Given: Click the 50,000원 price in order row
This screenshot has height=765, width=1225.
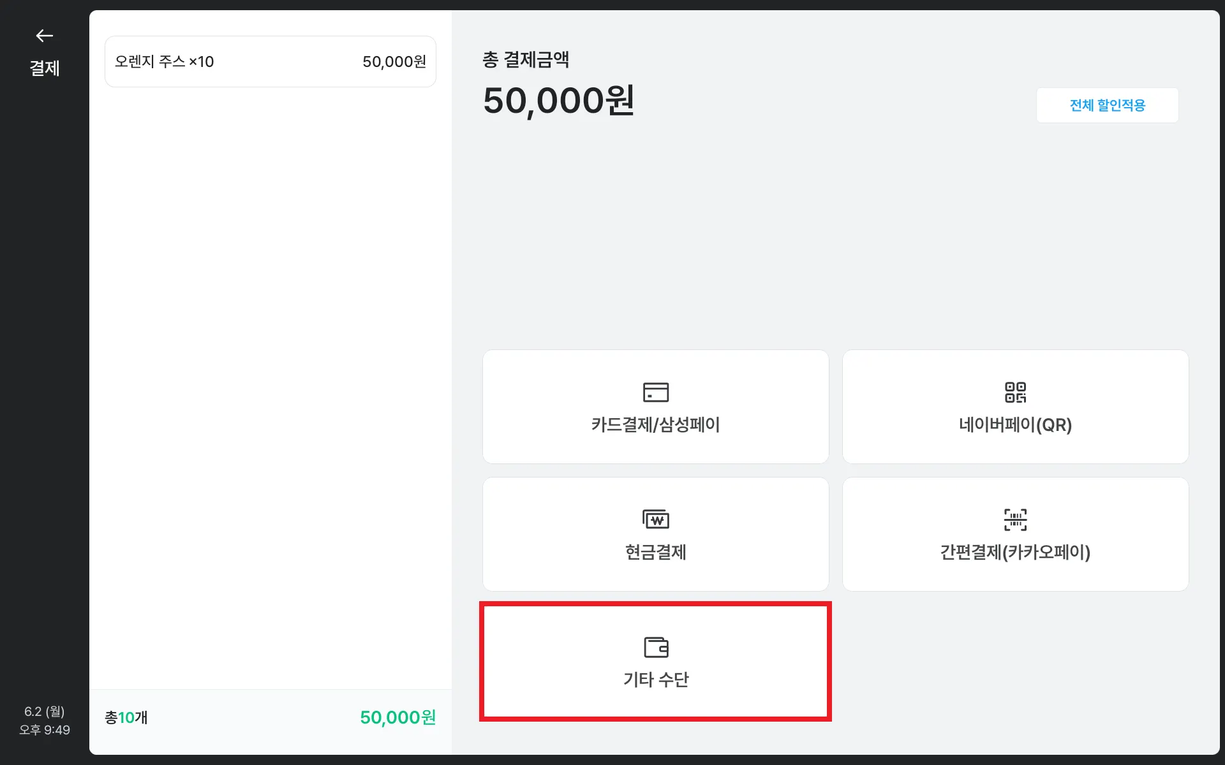Looking at the screenshot, I should 394,62.
